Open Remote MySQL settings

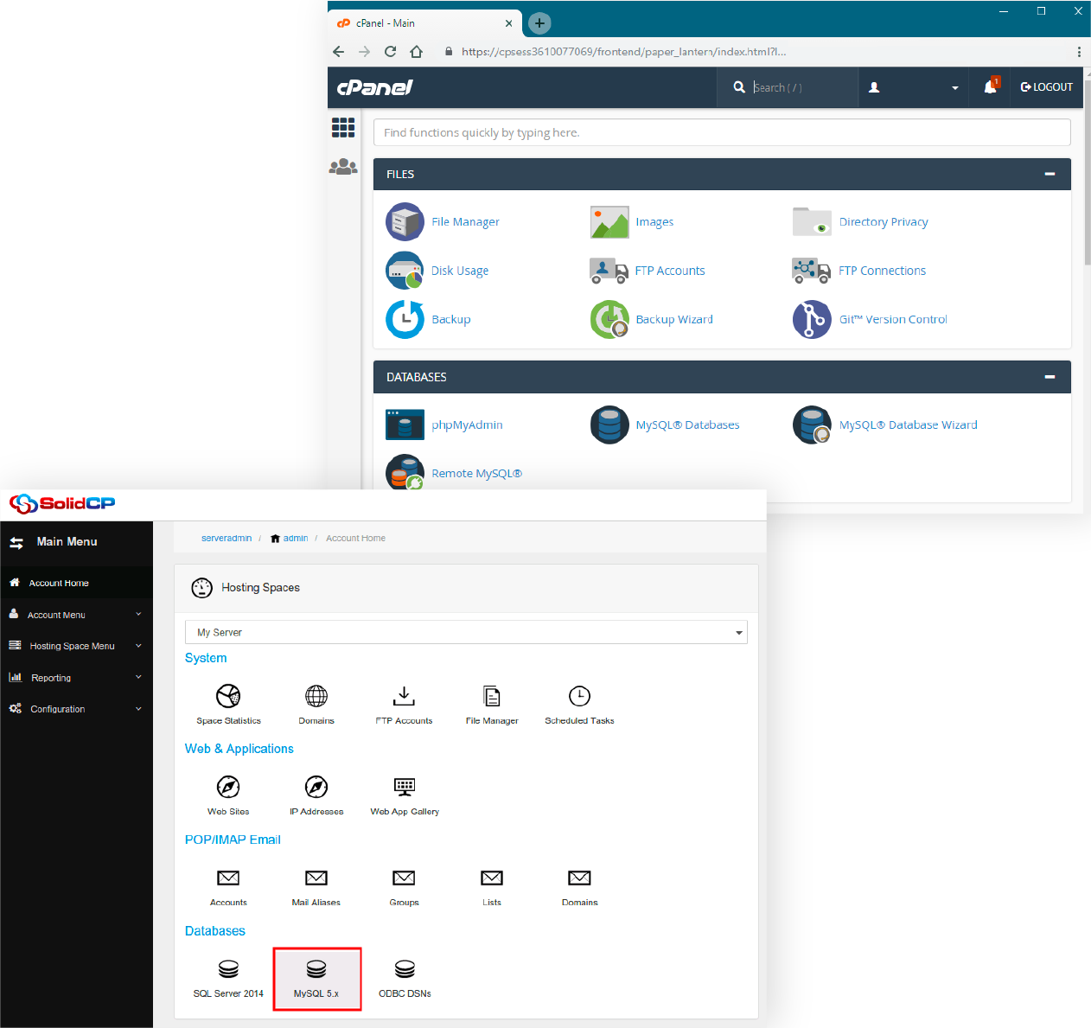pyautogui.click(x=476, y=473)
